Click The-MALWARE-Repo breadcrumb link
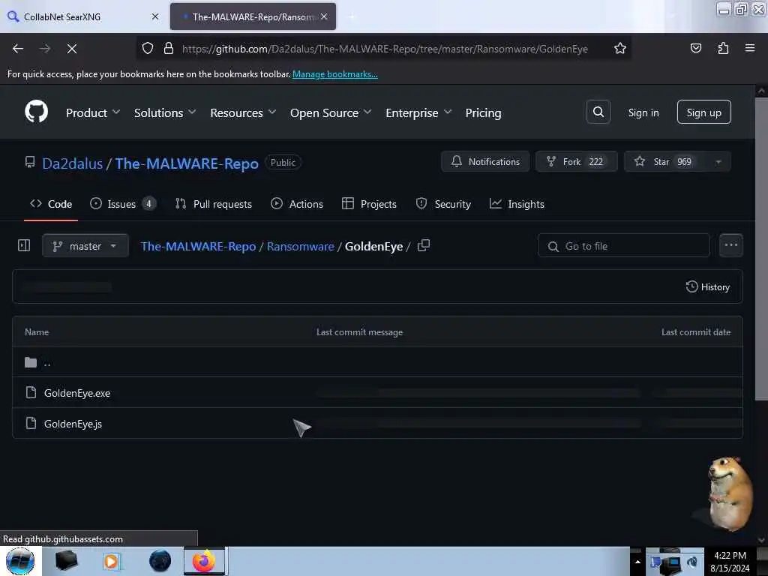 coord(198,246)
